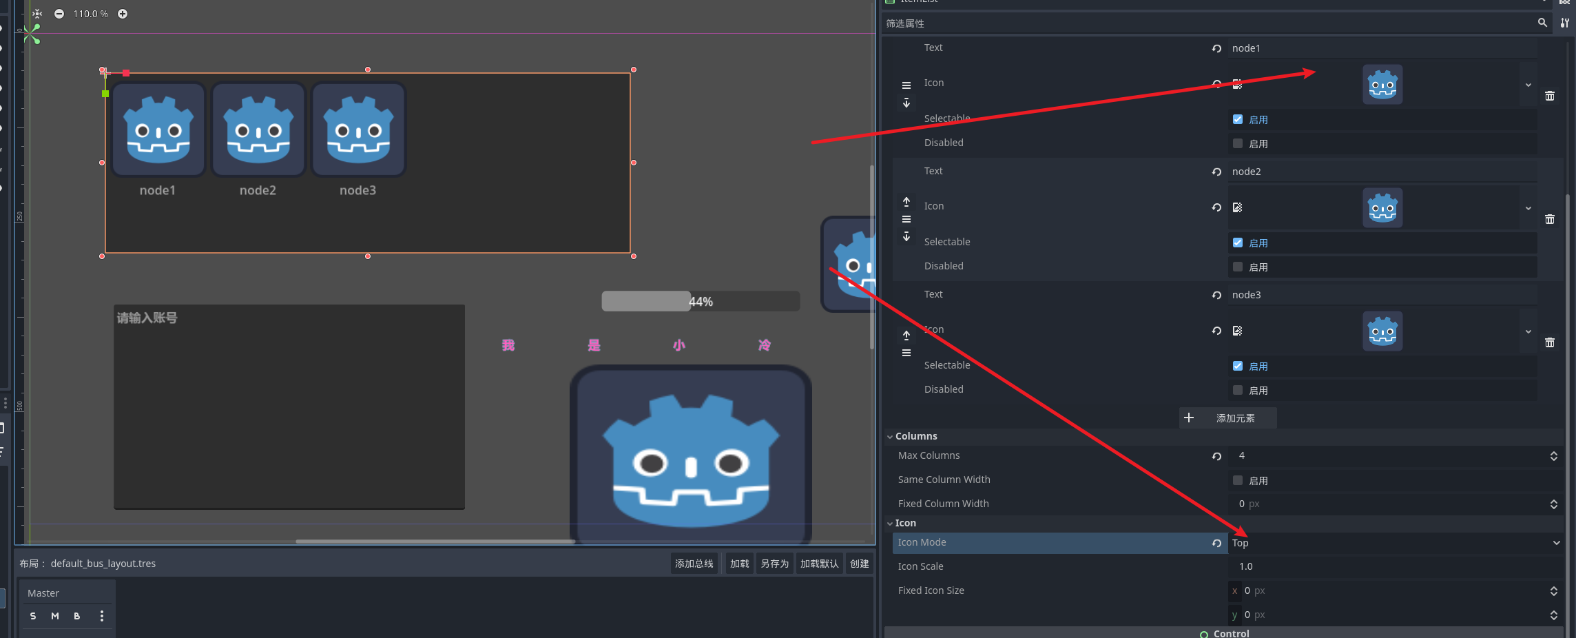
Task: Reset zoom using the 110.0 % label
Action: point(90,14)
